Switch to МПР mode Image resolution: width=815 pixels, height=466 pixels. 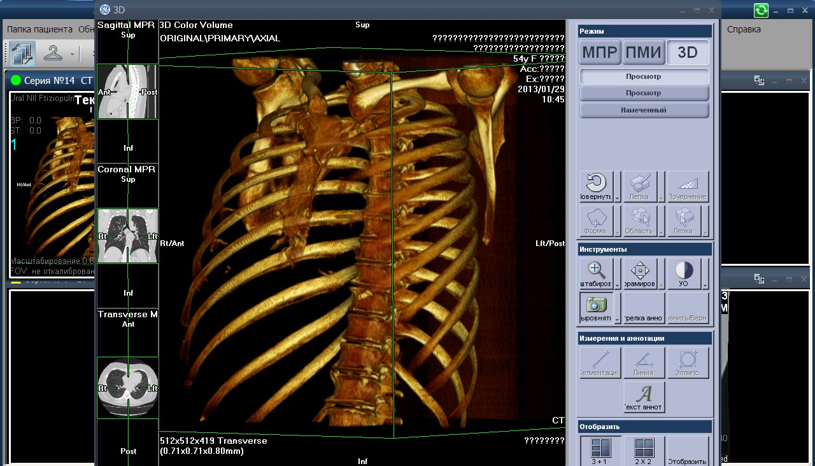tap(600, 53)
